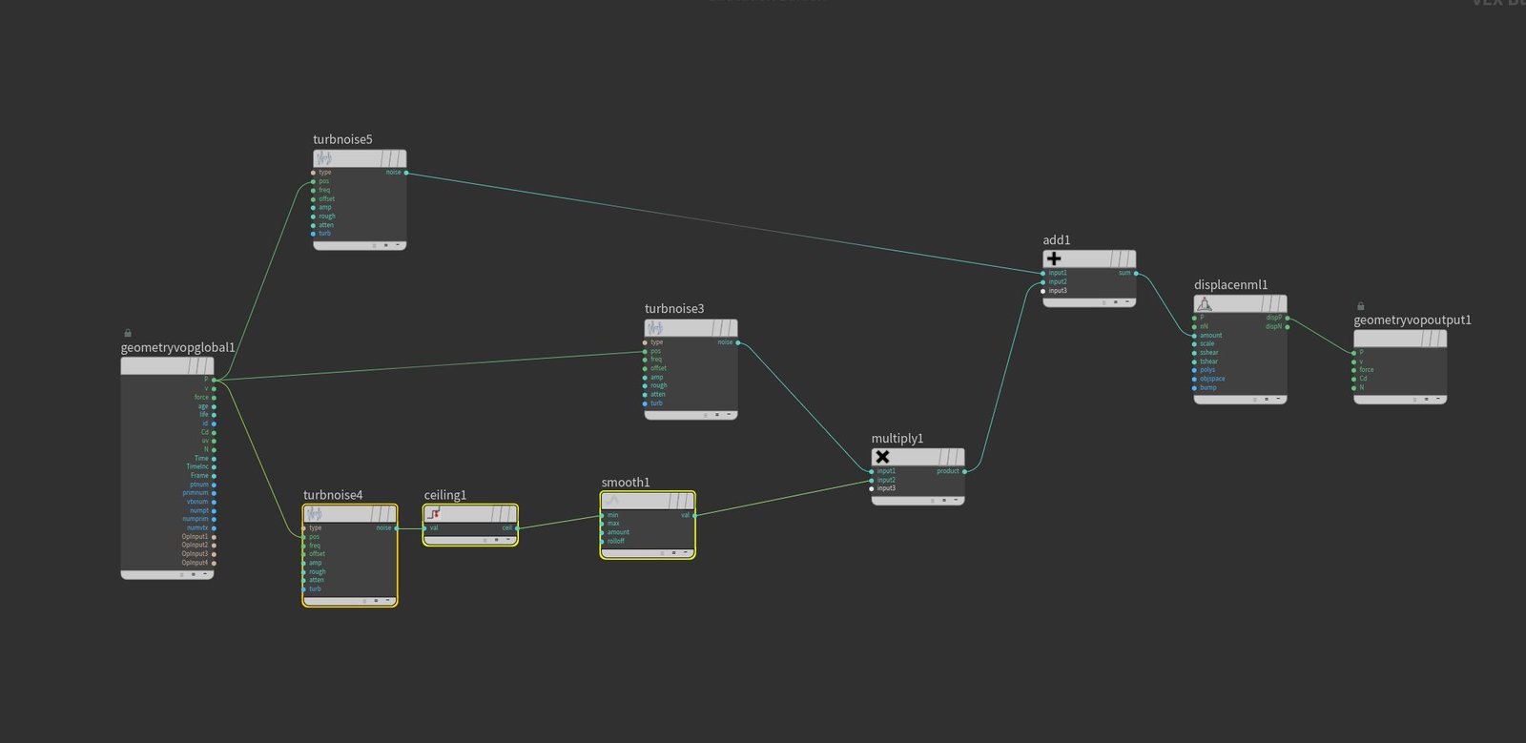Click the turbnoise3 node name label
This screenshot has height=743, width=1526.
(x=674, y=309)
